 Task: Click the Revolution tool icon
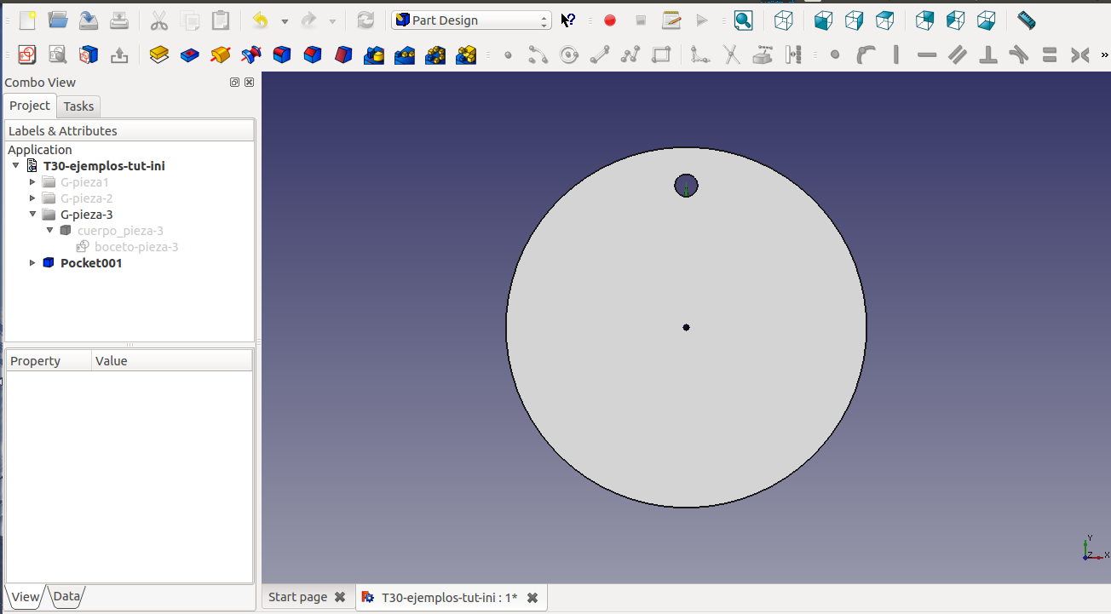pos(221,55)
